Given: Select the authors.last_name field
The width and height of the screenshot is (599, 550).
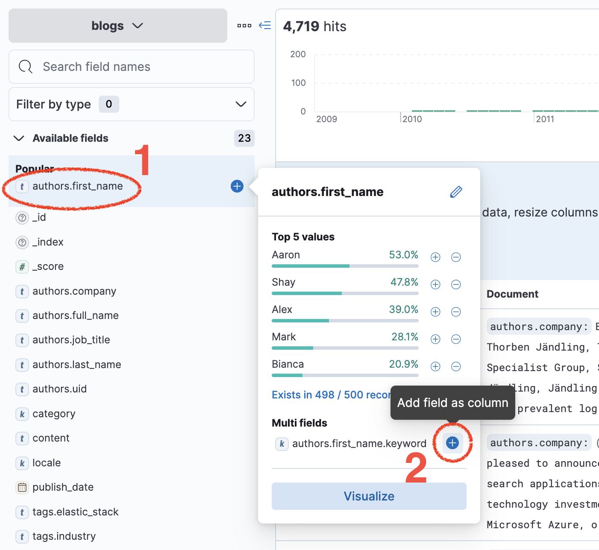Looking at the screenshot, I should pos(77,365).
